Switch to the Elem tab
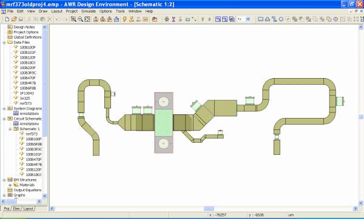Image resolution: width=364 pixels, height=219 pixels. pyautogui.click(x=16, y=209)
